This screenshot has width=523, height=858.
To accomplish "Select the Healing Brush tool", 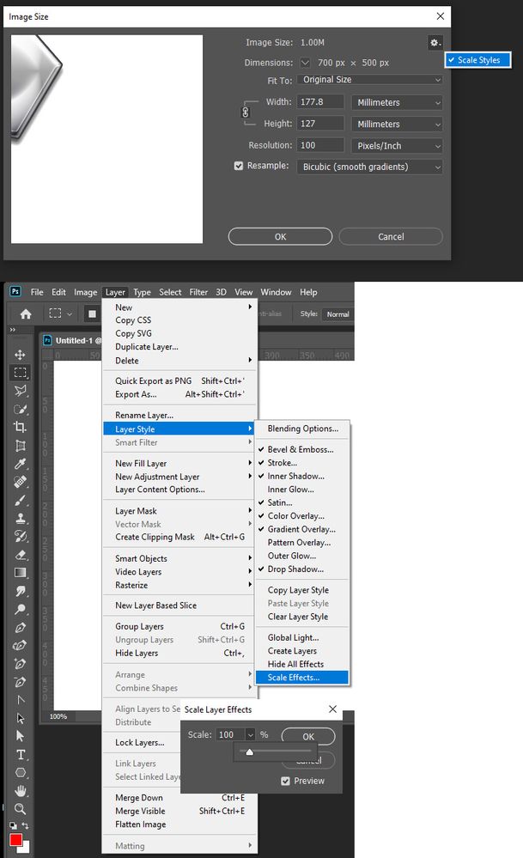I will click(21, 482).
